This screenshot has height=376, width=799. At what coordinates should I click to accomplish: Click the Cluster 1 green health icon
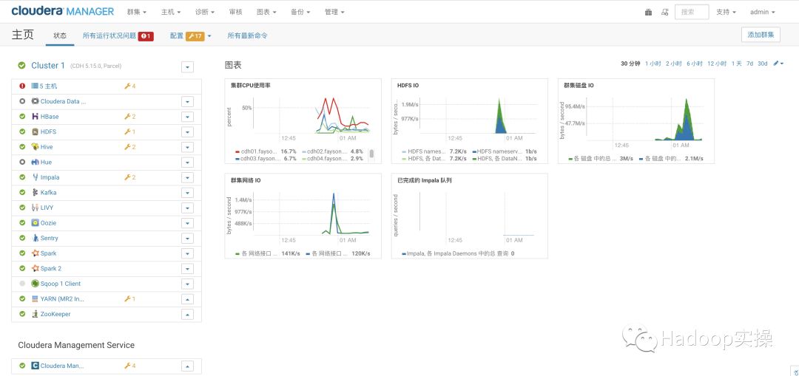click(x=21, y=65)
